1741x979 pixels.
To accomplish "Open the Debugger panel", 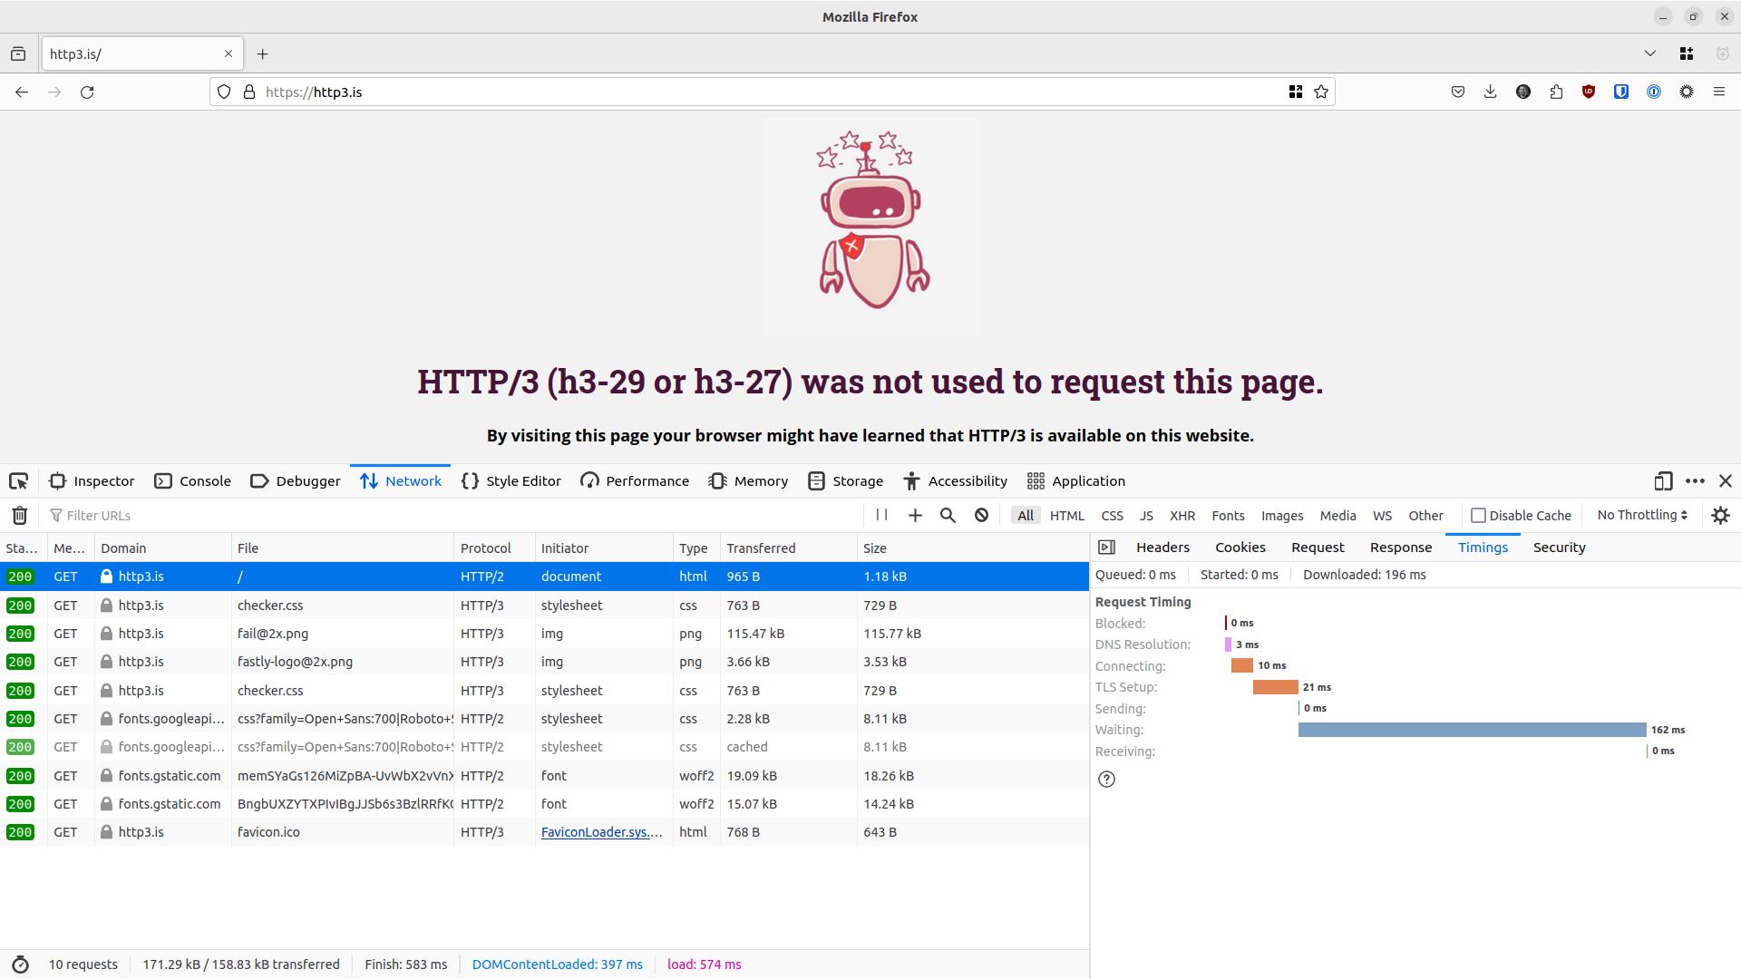I will [296, 481].
